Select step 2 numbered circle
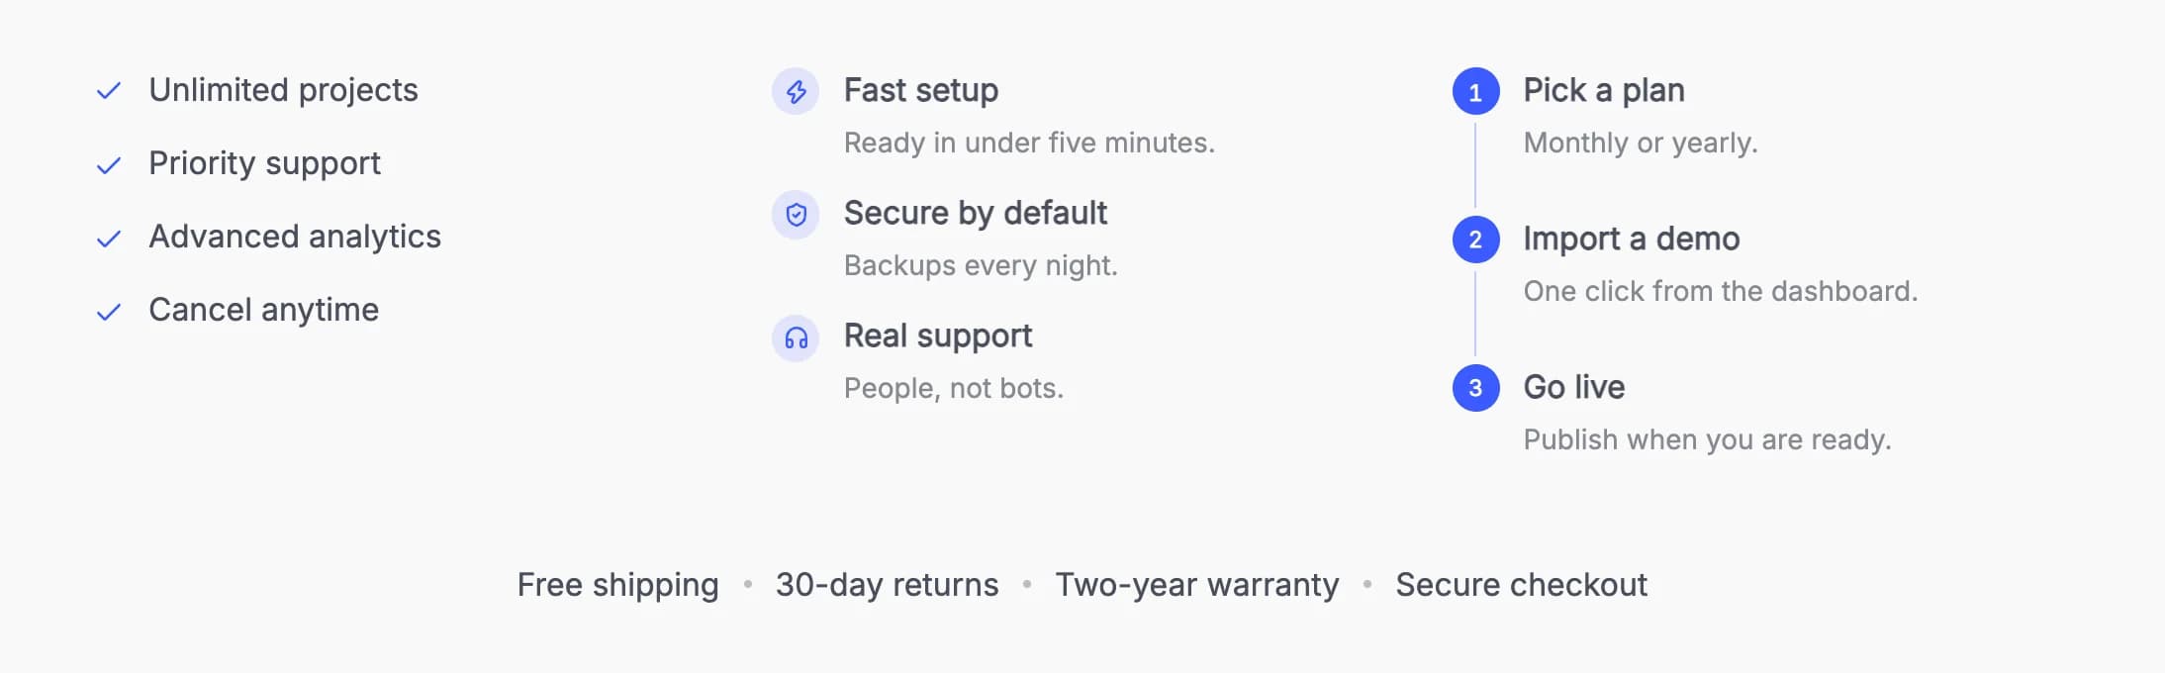Image resolution: width=2165 pixels, height=673 pixels. tap(1475, 240)
